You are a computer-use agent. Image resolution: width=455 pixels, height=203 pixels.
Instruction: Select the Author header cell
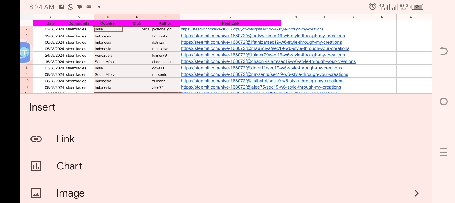click(165, 23)
